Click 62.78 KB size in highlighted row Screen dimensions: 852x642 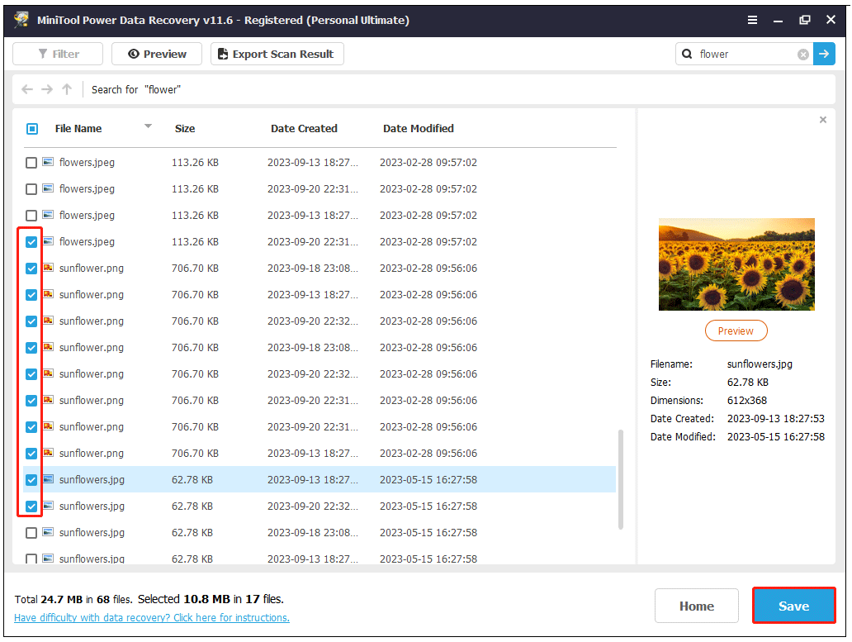click(192, 479)
